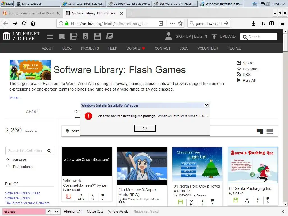This screenshot has width=288, height=216.
Task: Select the Text contents radio button
Action: click(8, 166)
